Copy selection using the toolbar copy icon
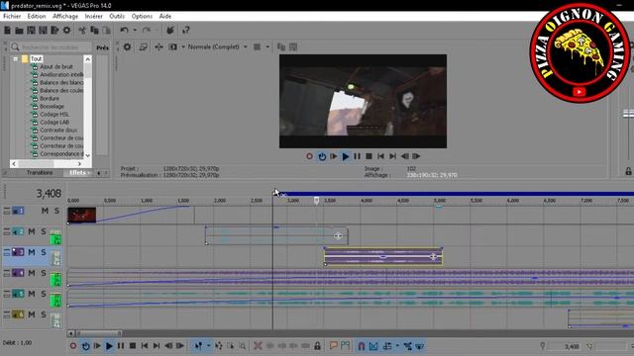This screenshot has width=634, height=356. click(x=94, y=31)
